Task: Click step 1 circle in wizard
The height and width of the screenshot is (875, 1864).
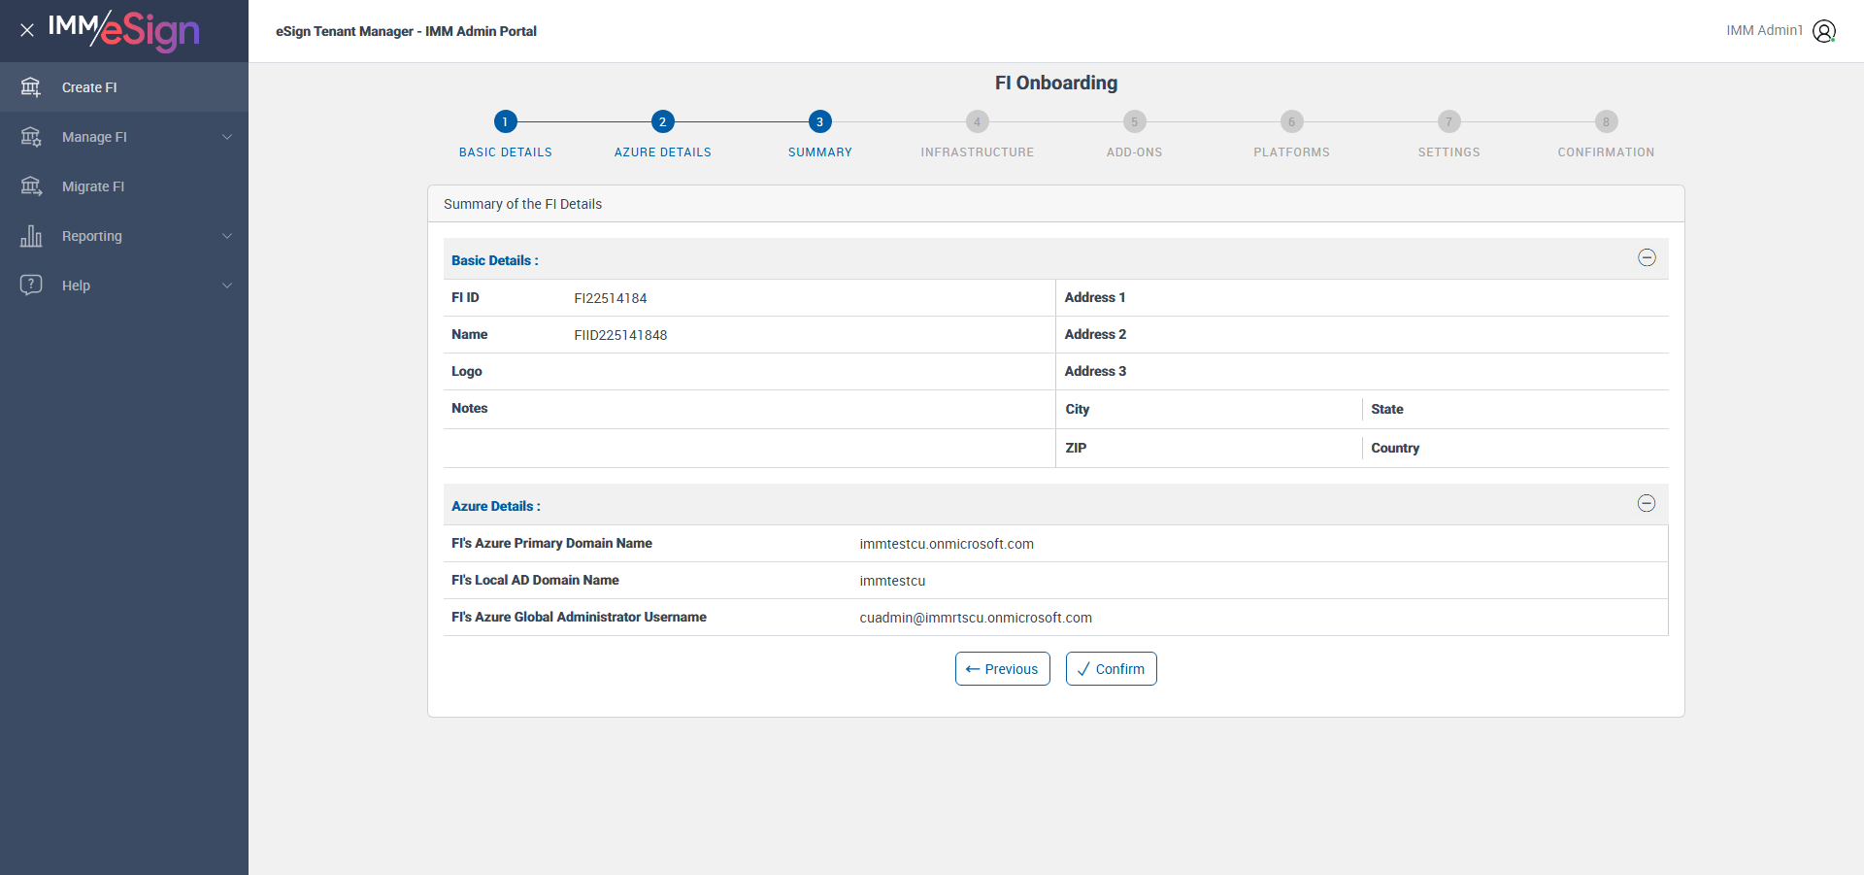Action: pyautogui.click(x=505, y=121)
